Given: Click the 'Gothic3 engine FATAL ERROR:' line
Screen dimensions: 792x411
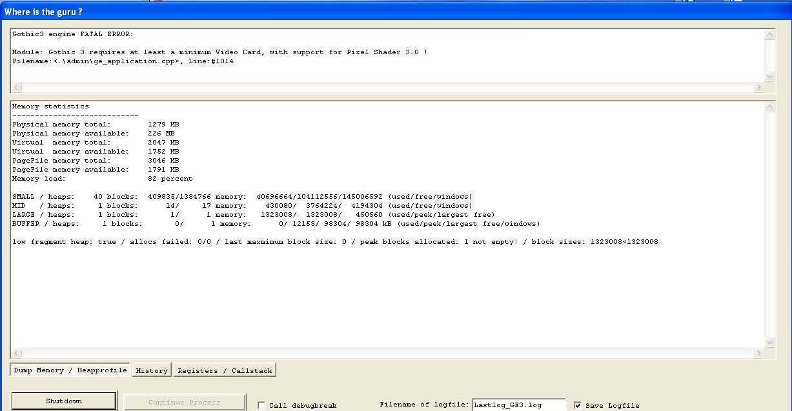Looking at the screenshot, I should [x=73, y=34].
